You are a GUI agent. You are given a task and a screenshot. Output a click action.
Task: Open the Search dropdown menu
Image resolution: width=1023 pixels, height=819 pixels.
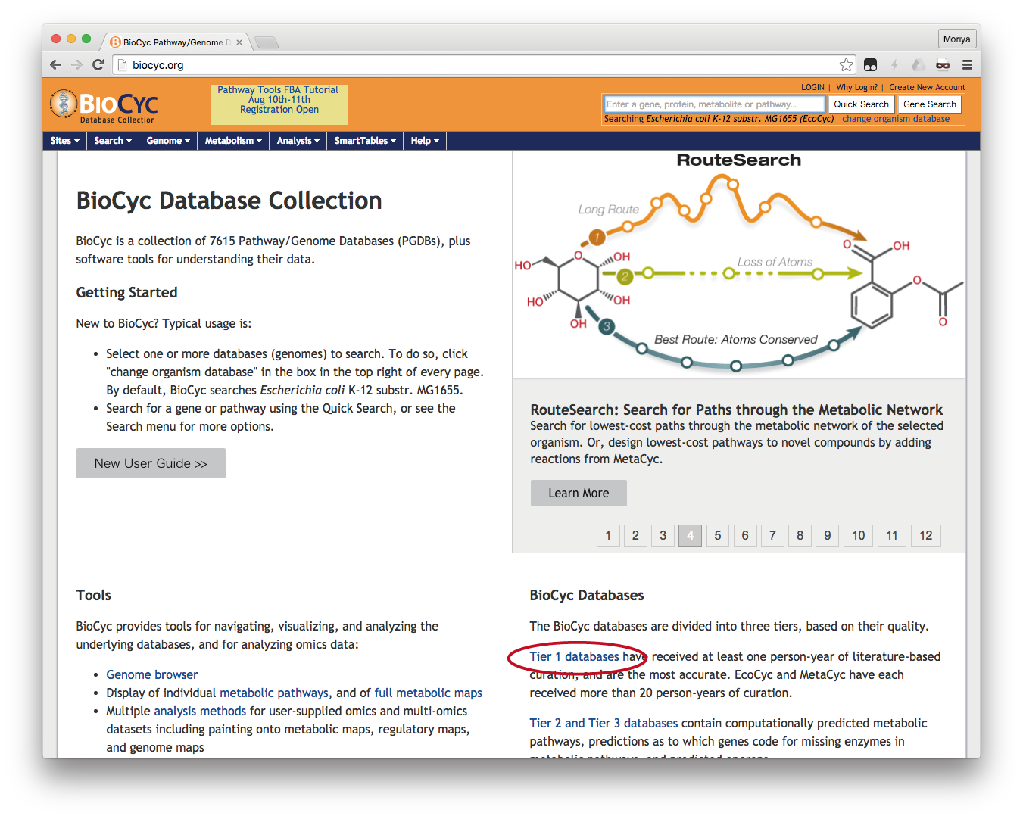pos(113,141)
